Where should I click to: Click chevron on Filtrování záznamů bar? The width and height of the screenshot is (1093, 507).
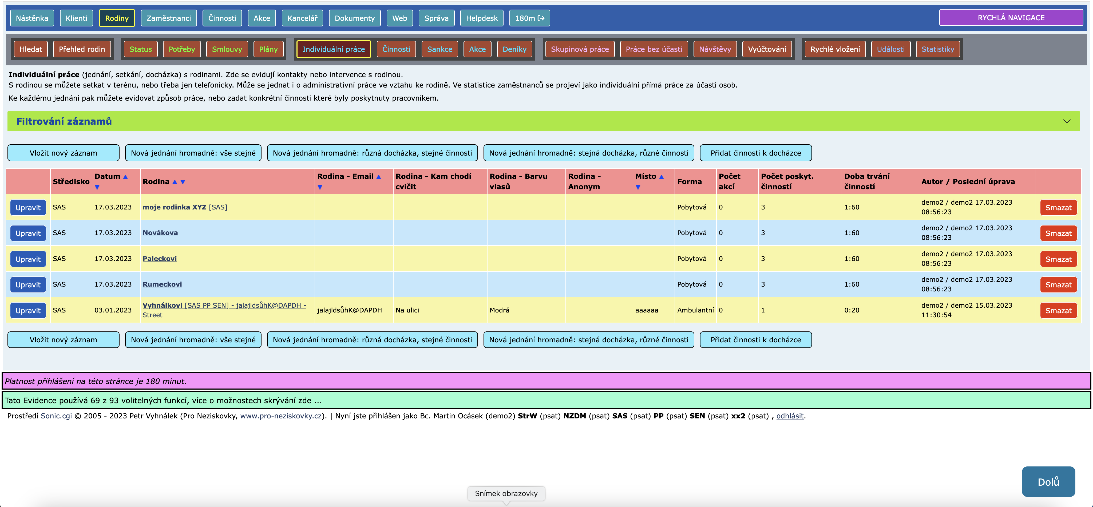point(1067,121)
